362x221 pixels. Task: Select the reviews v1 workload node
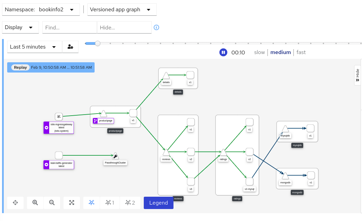191,122
